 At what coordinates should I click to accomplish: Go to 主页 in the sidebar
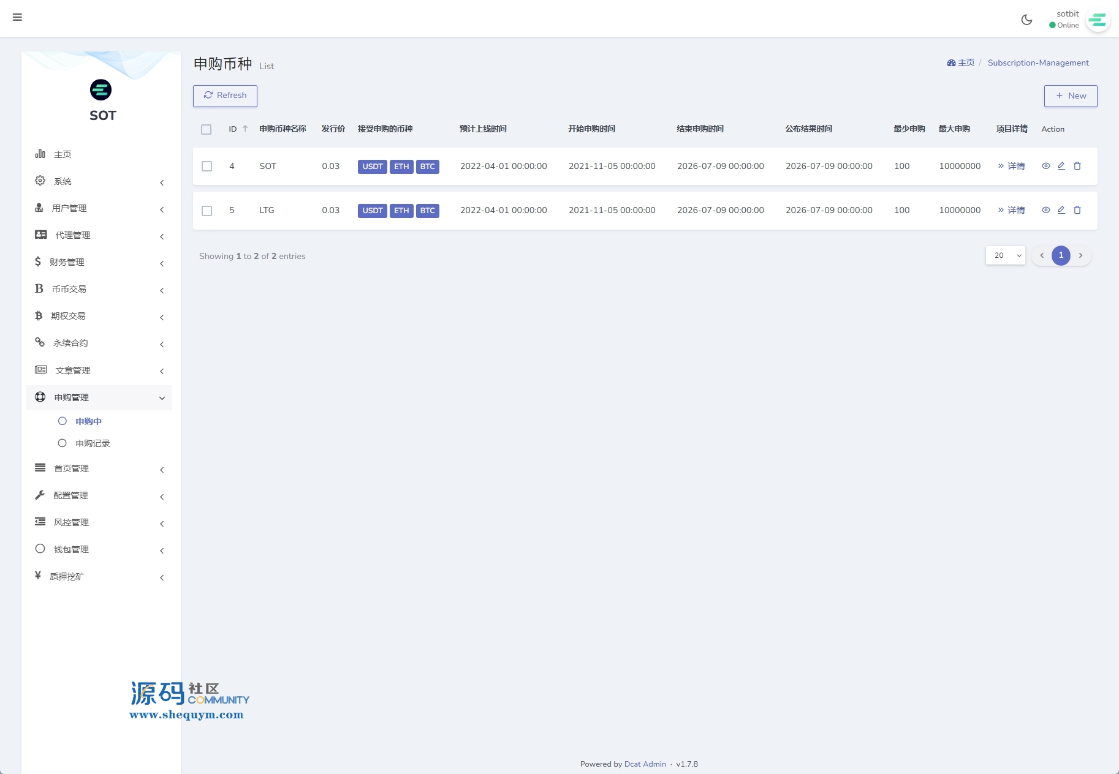coord(63,154)
